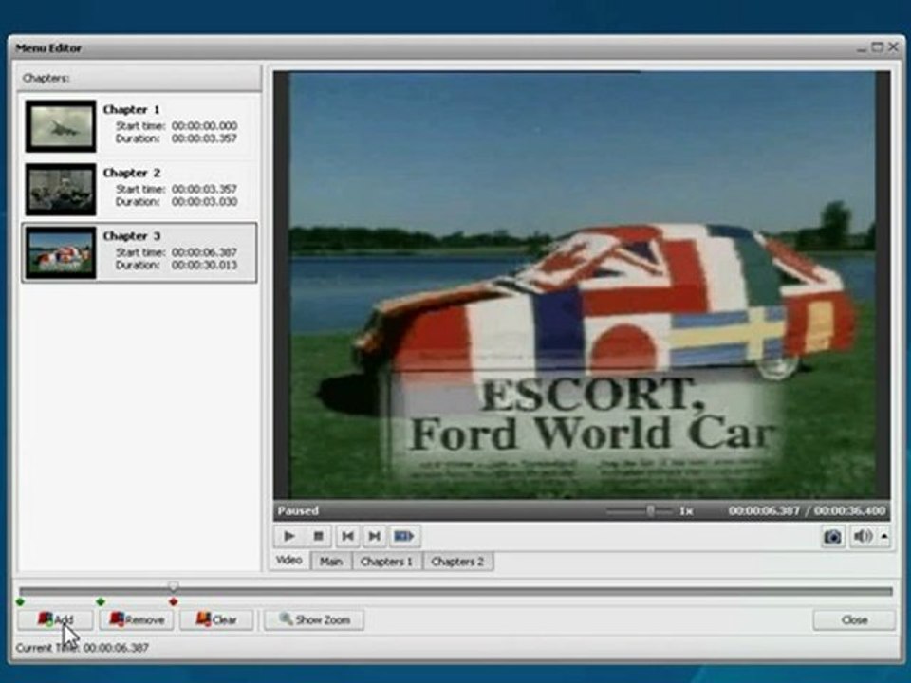Open the Chapters 2 tab
The height and width of the screenshot is (683, 911).
(x=457, y=562)
